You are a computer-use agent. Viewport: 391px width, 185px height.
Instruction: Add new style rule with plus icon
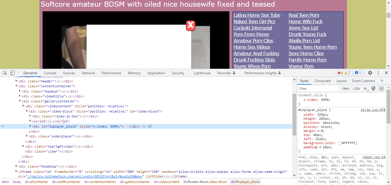[x=365, y=88]
